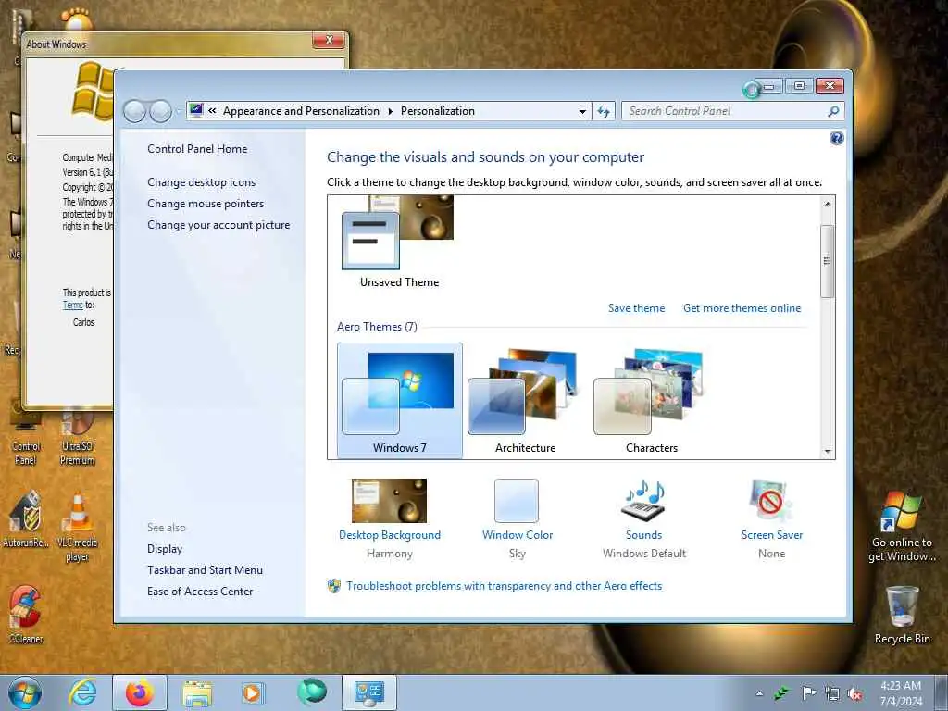
Task: Close the About Windows dialog
Action: coord(329,40)
